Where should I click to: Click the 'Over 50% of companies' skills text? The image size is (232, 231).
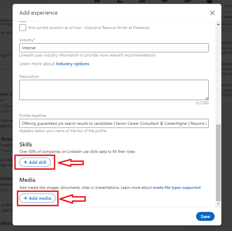pyautogui.click(x=77, y=151)
